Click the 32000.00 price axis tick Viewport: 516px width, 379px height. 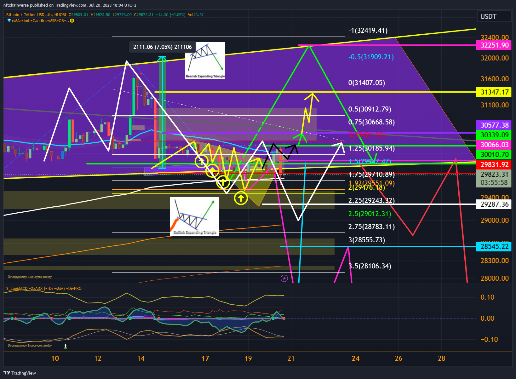[x=495, y=58]
